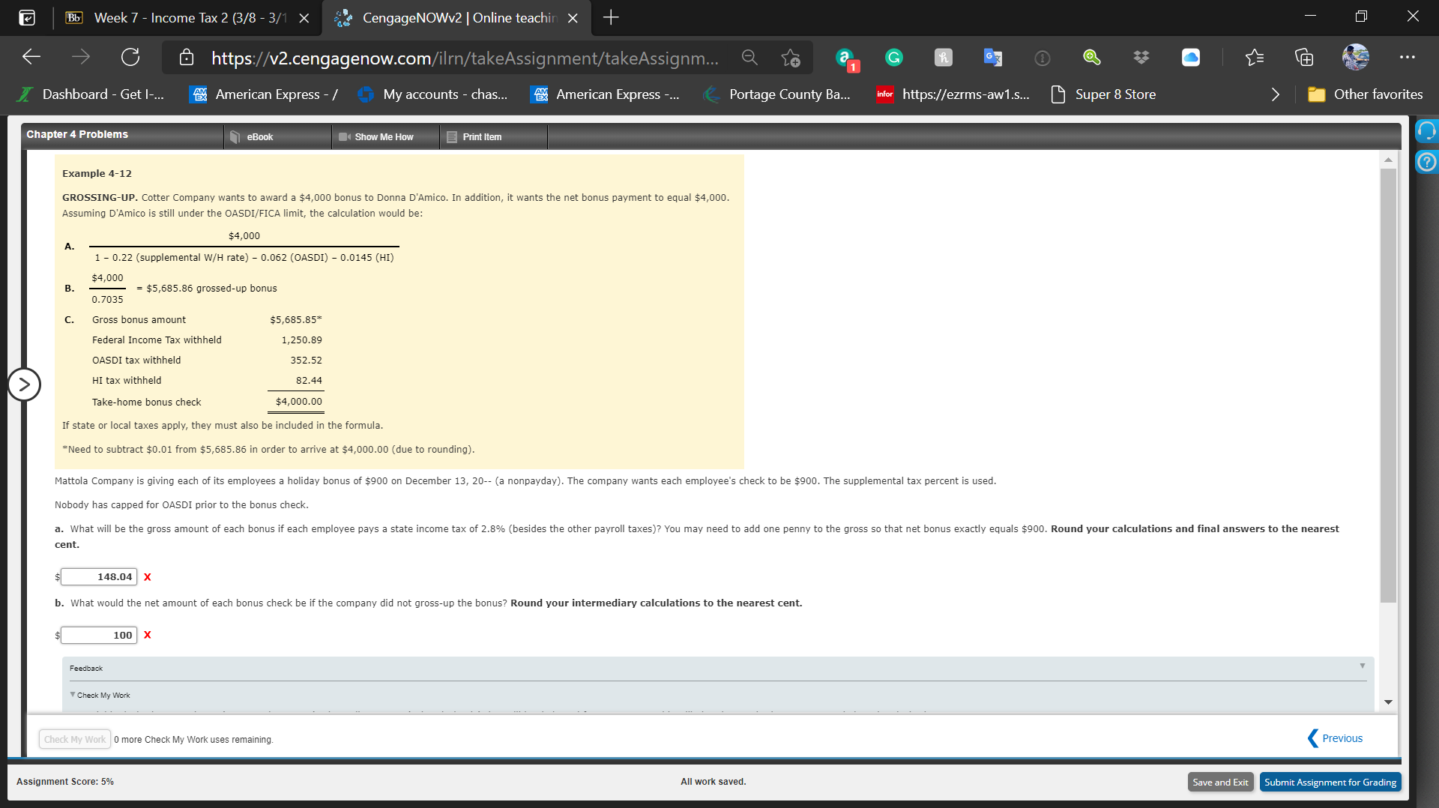Submit Assignment for Grading
The image size is (1439, 808).
tap(1330, 781)
